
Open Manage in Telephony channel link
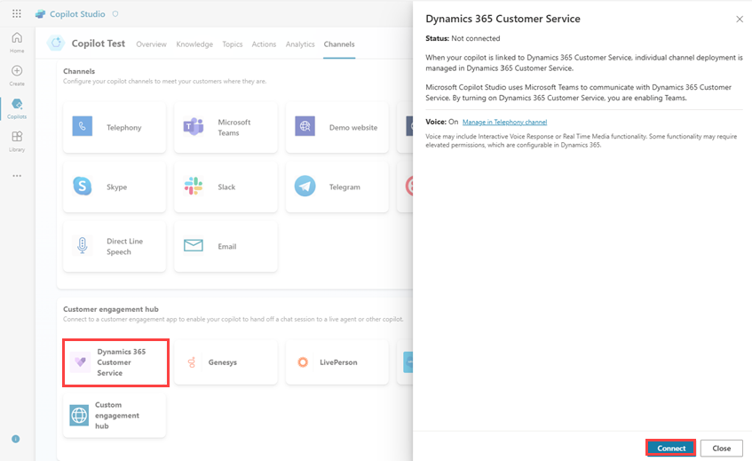pyautogui.click(x=504, y=122)
